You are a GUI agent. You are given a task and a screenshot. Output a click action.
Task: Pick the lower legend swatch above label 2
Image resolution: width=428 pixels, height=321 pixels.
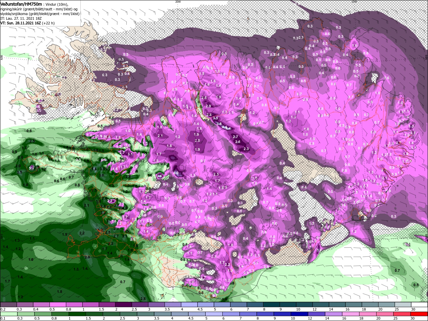pos(111,314)
